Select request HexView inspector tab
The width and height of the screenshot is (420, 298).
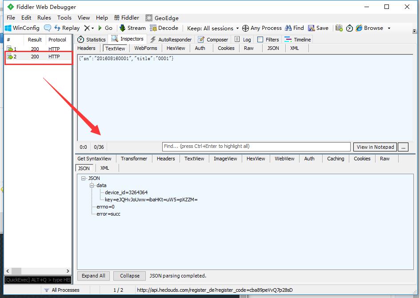click(176, 48)
